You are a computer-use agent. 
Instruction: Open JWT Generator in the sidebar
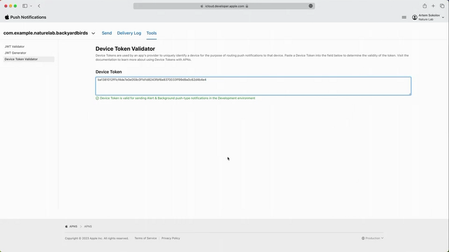(x=15, y=53)
